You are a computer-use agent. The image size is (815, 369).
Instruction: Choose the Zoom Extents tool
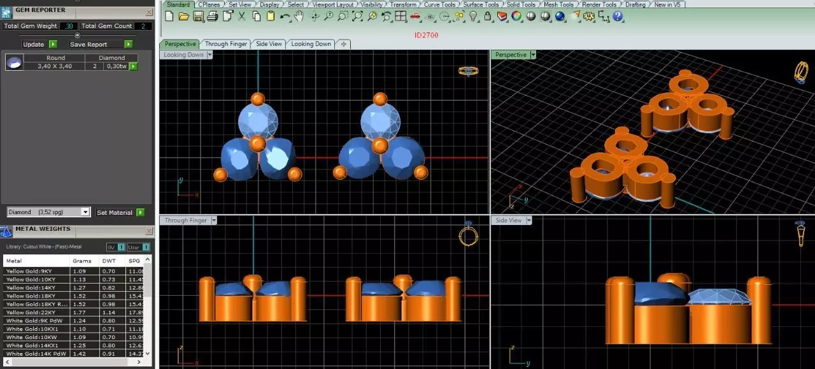[357, 16]
